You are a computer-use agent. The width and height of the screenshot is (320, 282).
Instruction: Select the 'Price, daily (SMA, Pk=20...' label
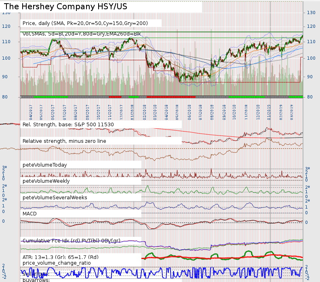coord(85,23)
